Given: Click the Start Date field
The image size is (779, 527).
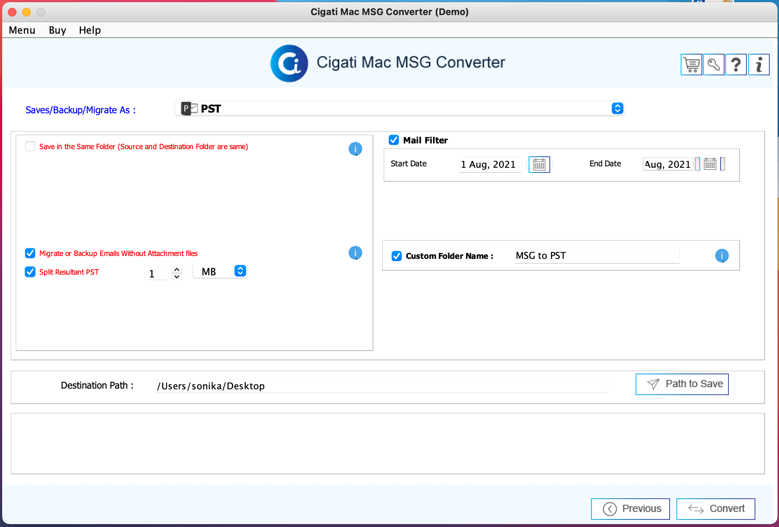Looking at the screenshot, I should [x=490, y=165].
